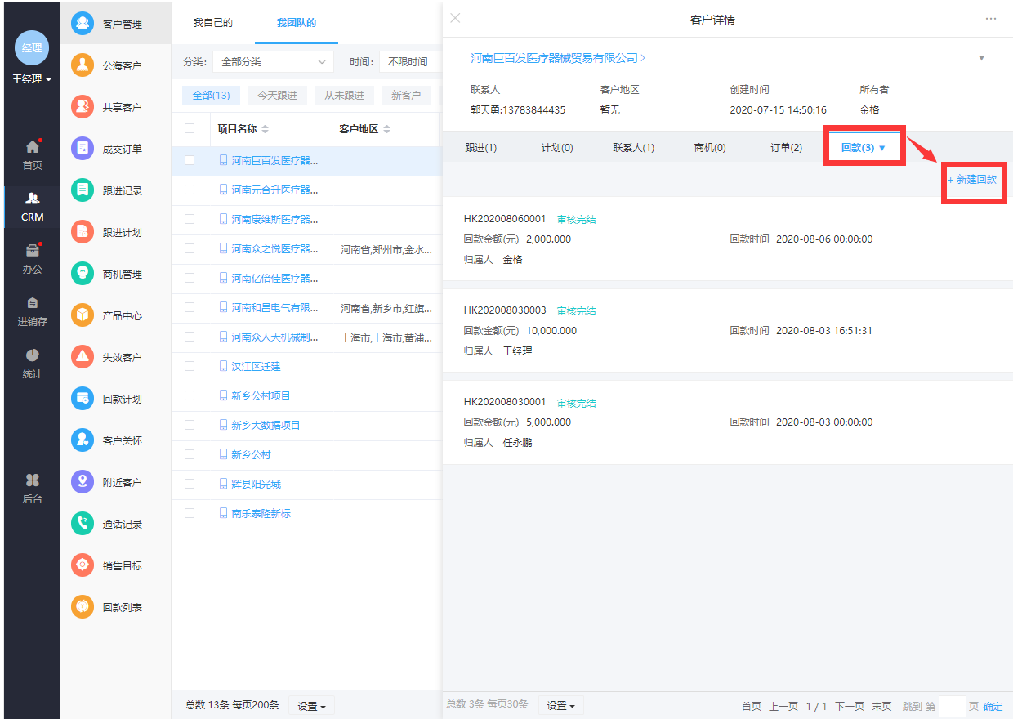
Task: Open the 联系人(1) tab
Action: 634,148
